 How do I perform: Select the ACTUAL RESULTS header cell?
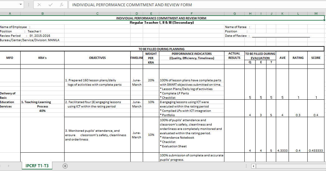click(x=234, y=56)
